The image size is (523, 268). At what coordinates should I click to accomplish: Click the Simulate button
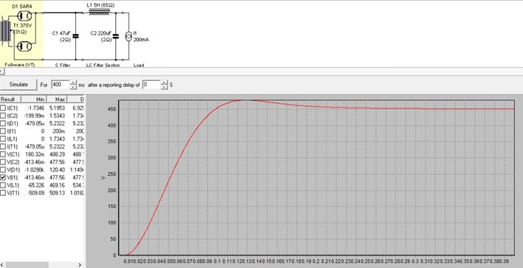pos(18,85)
